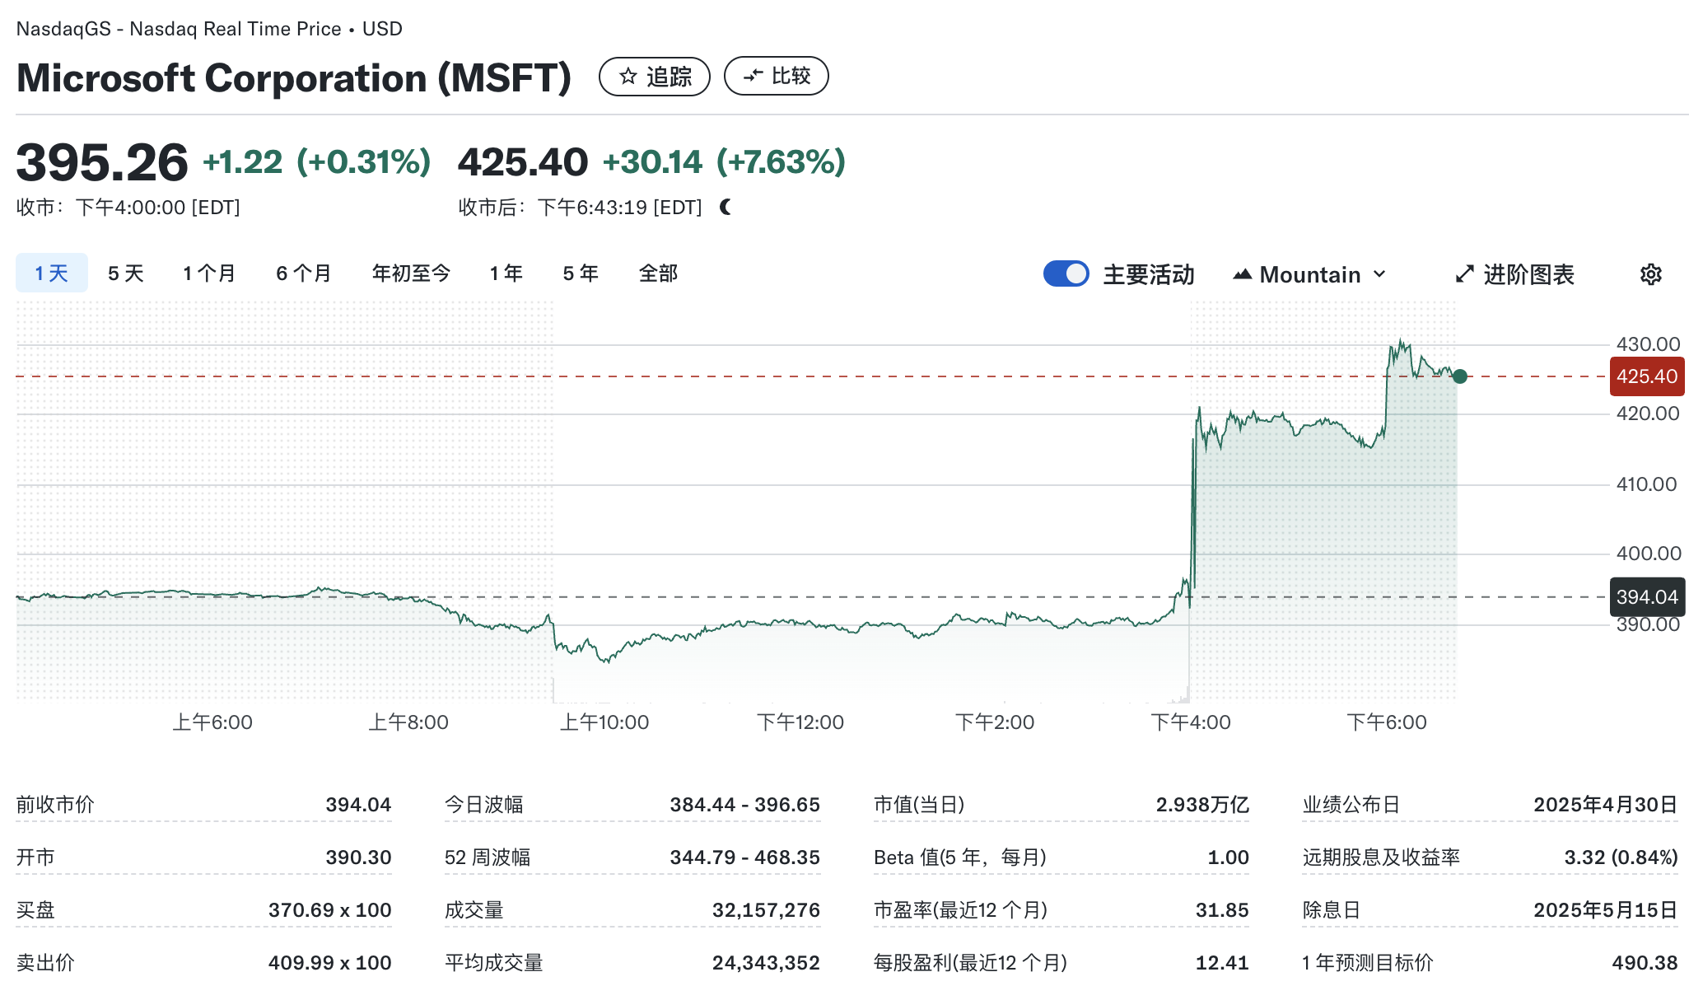Click the Beta 值 value 1.00
The width and height of the screenshot is (1703, 1000).
click(1228, 857)
